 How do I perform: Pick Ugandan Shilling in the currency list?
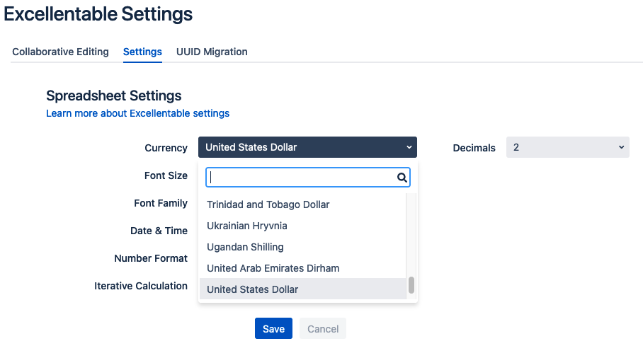(x=302, y=247)
